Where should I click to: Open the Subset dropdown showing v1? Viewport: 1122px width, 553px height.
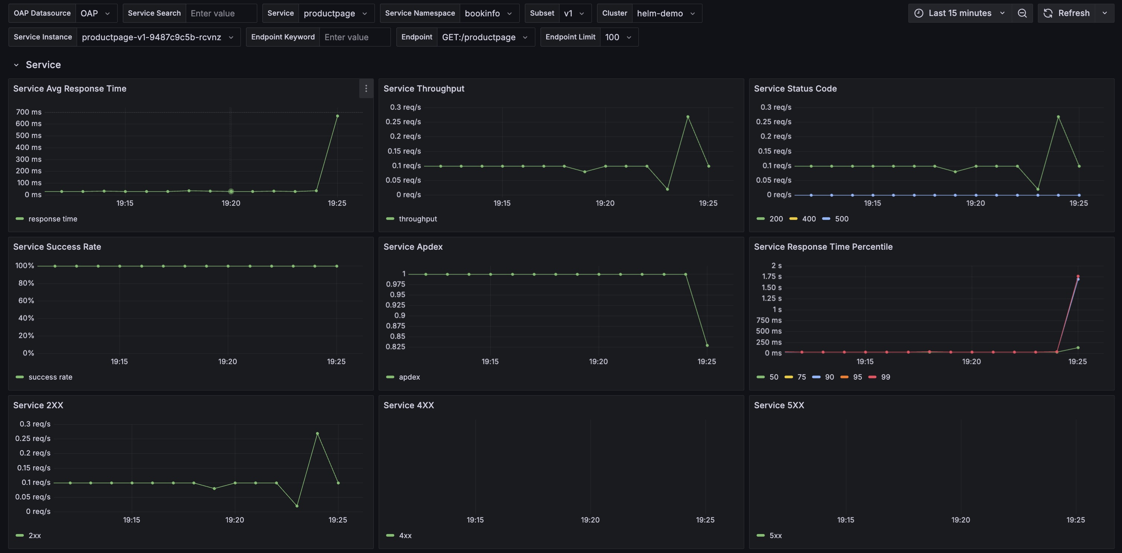(574, 13)
